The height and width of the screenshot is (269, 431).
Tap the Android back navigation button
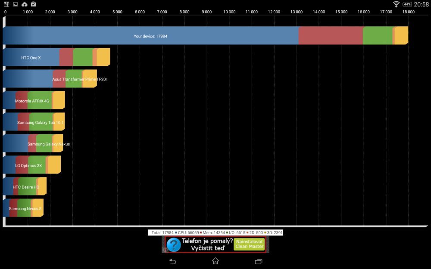click(x=172, y=261)
